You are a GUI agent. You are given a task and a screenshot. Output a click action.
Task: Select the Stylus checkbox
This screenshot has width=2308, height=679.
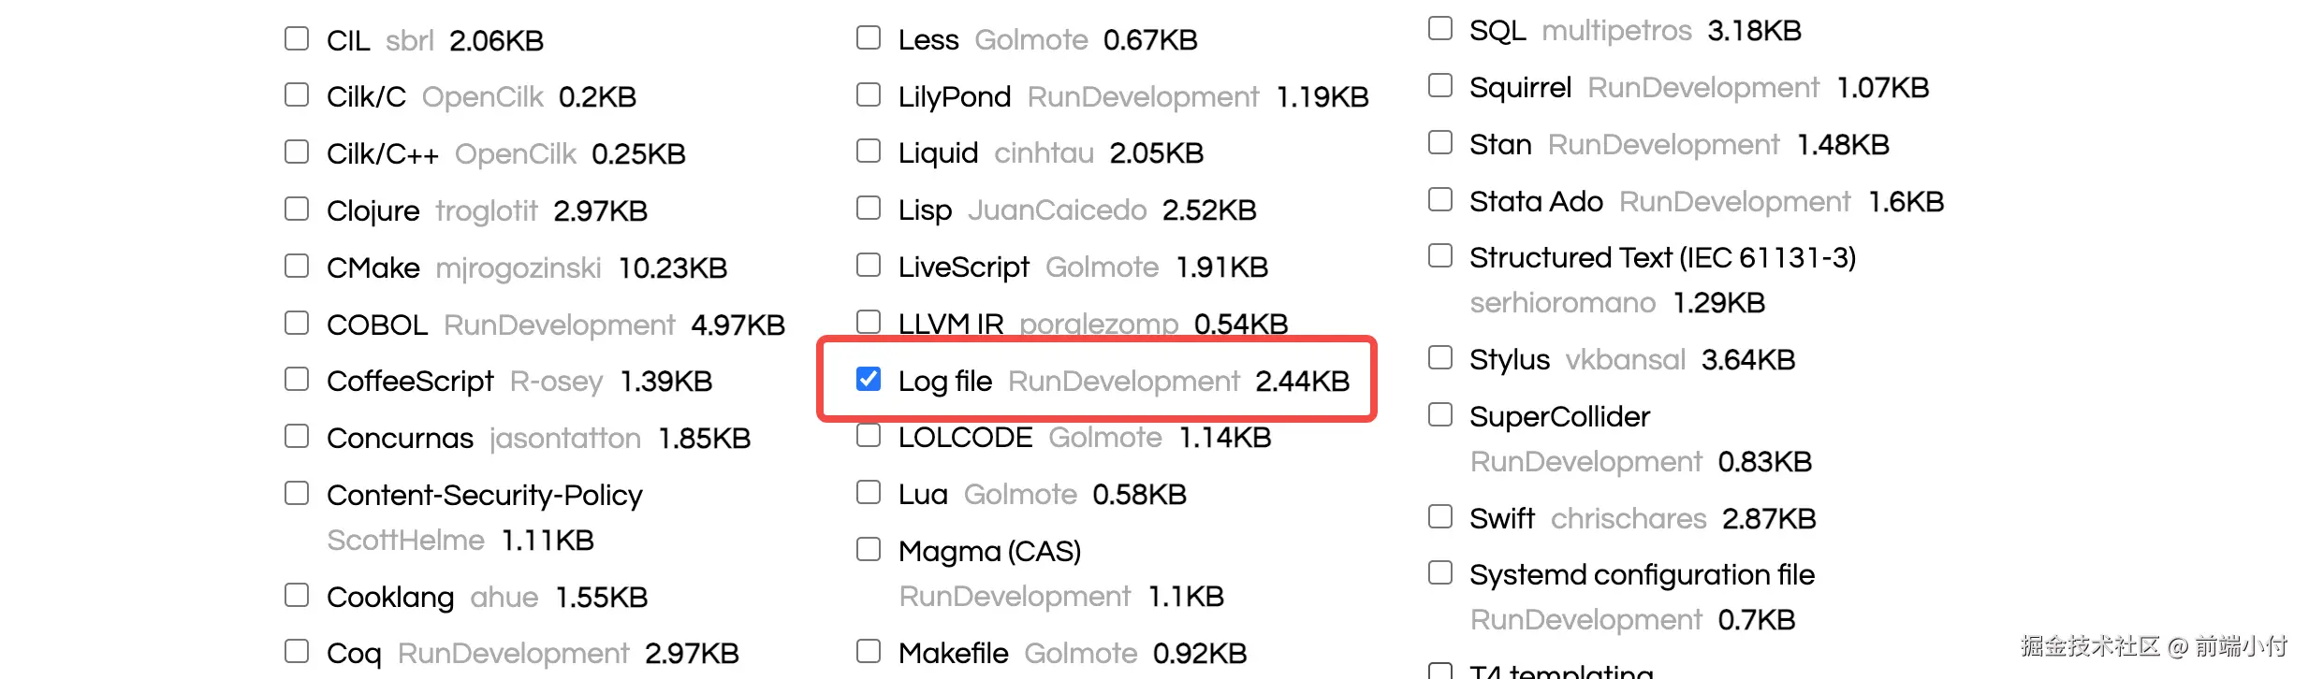tap(1440, 358)
